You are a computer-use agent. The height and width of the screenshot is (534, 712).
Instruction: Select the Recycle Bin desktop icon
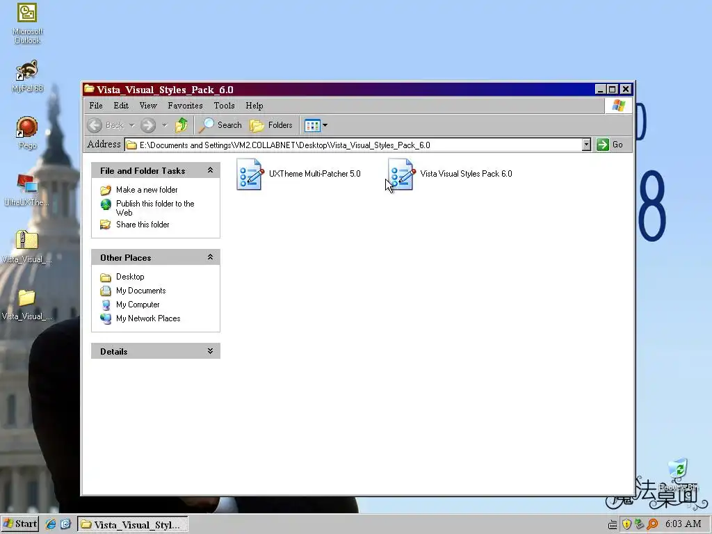(x=678, y=475)
